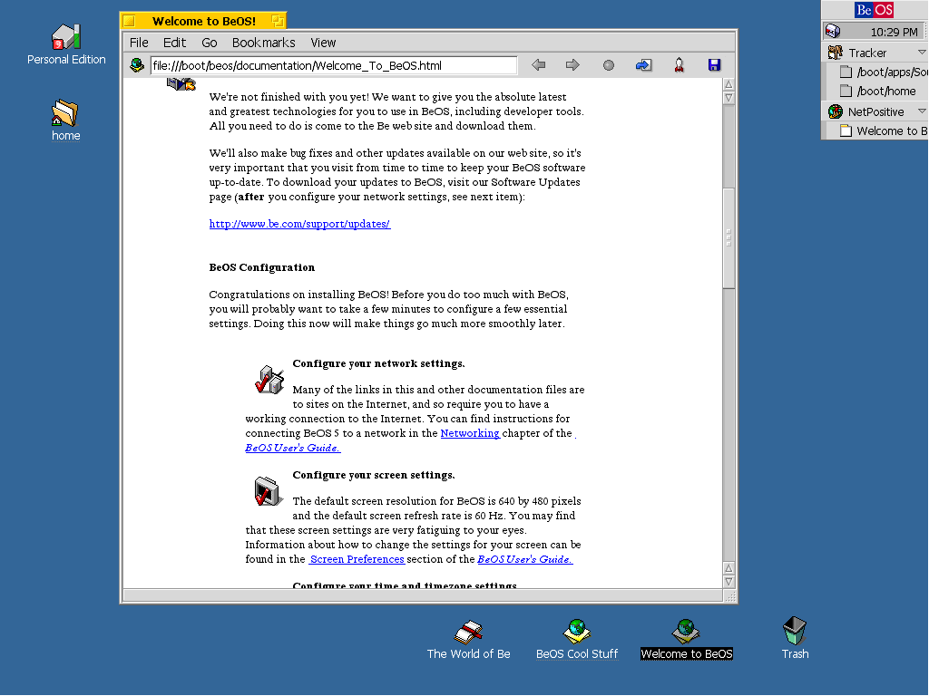Click the 'BeOS Configuration' heading
929x696 pixels.
tap(262, 267)
